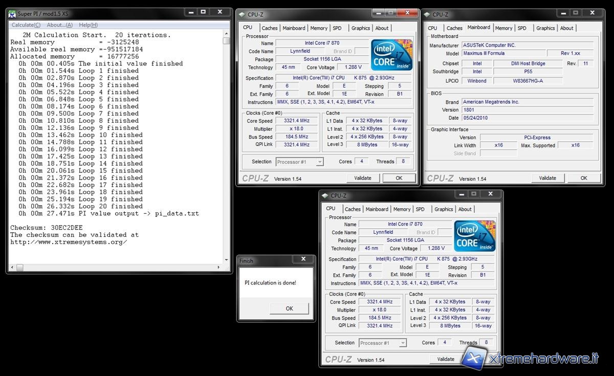Image resolution: width=614 pixels, height=376 pixels.
Task: Select the SPD tab in the Mainboard CPU-Z window
Action: pos(521,28)
